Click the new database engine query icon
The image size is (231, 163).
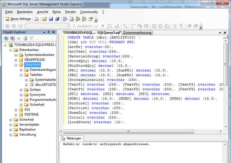(x=37, y=19)
